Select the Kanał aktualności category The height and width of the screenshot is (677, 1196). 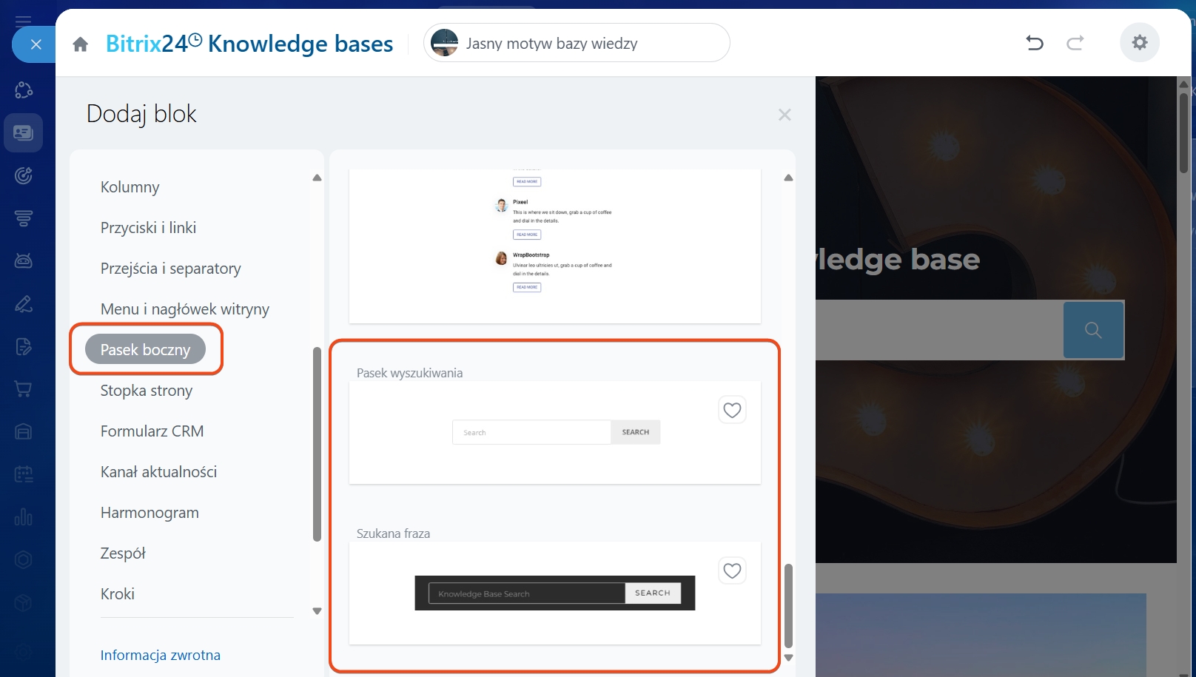click(x=158, y=472)
